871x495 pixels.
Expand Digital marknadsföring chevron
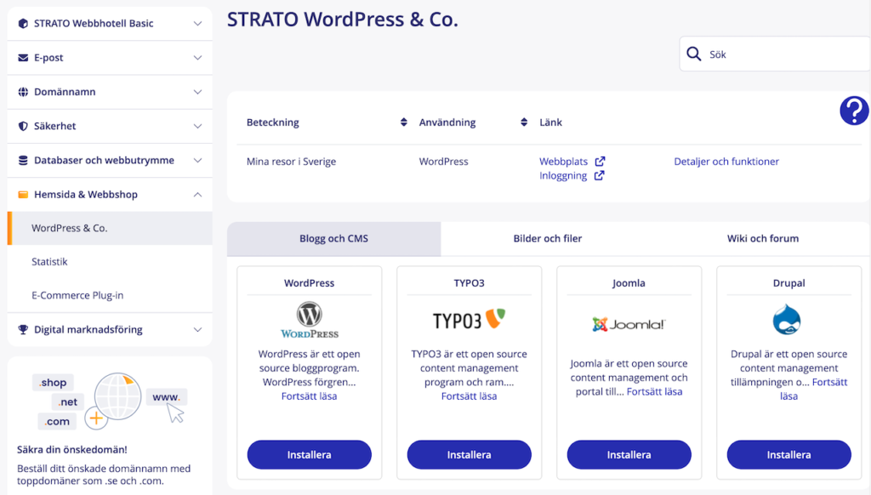pos(197,329)
